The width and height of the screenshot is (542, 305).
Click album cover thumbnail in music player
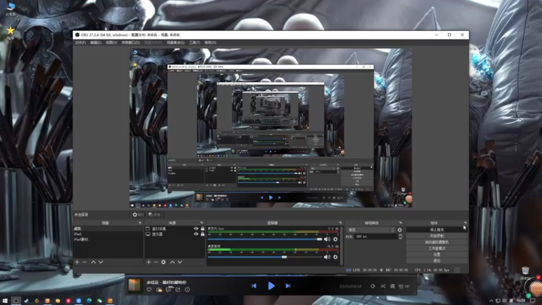coord(134,285)
